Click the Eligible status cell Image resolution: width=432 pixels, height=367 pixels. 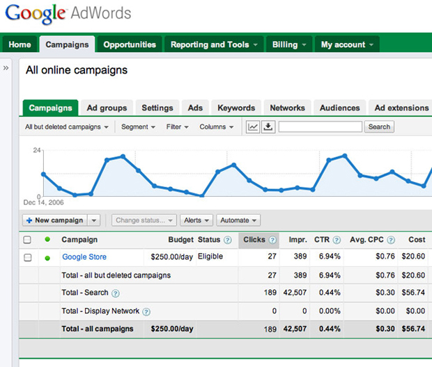tap(210, 256)
